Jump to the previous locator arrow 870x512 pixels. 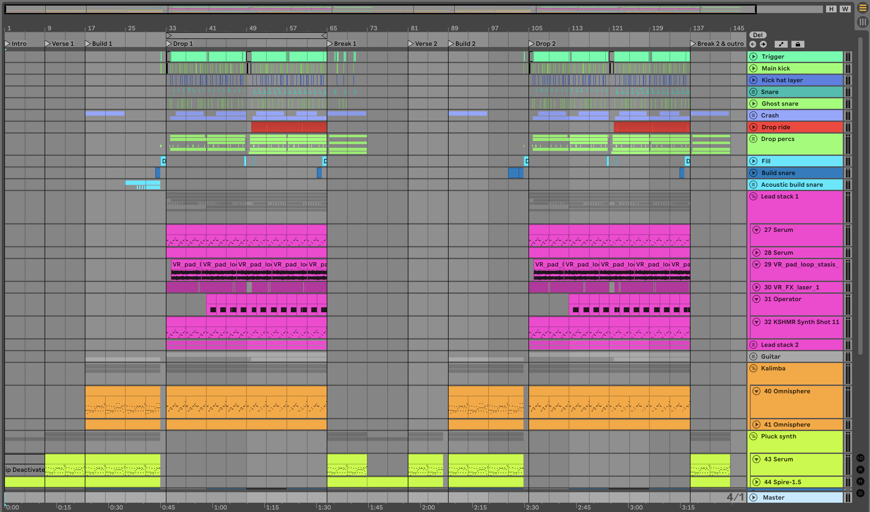(753, 44)
